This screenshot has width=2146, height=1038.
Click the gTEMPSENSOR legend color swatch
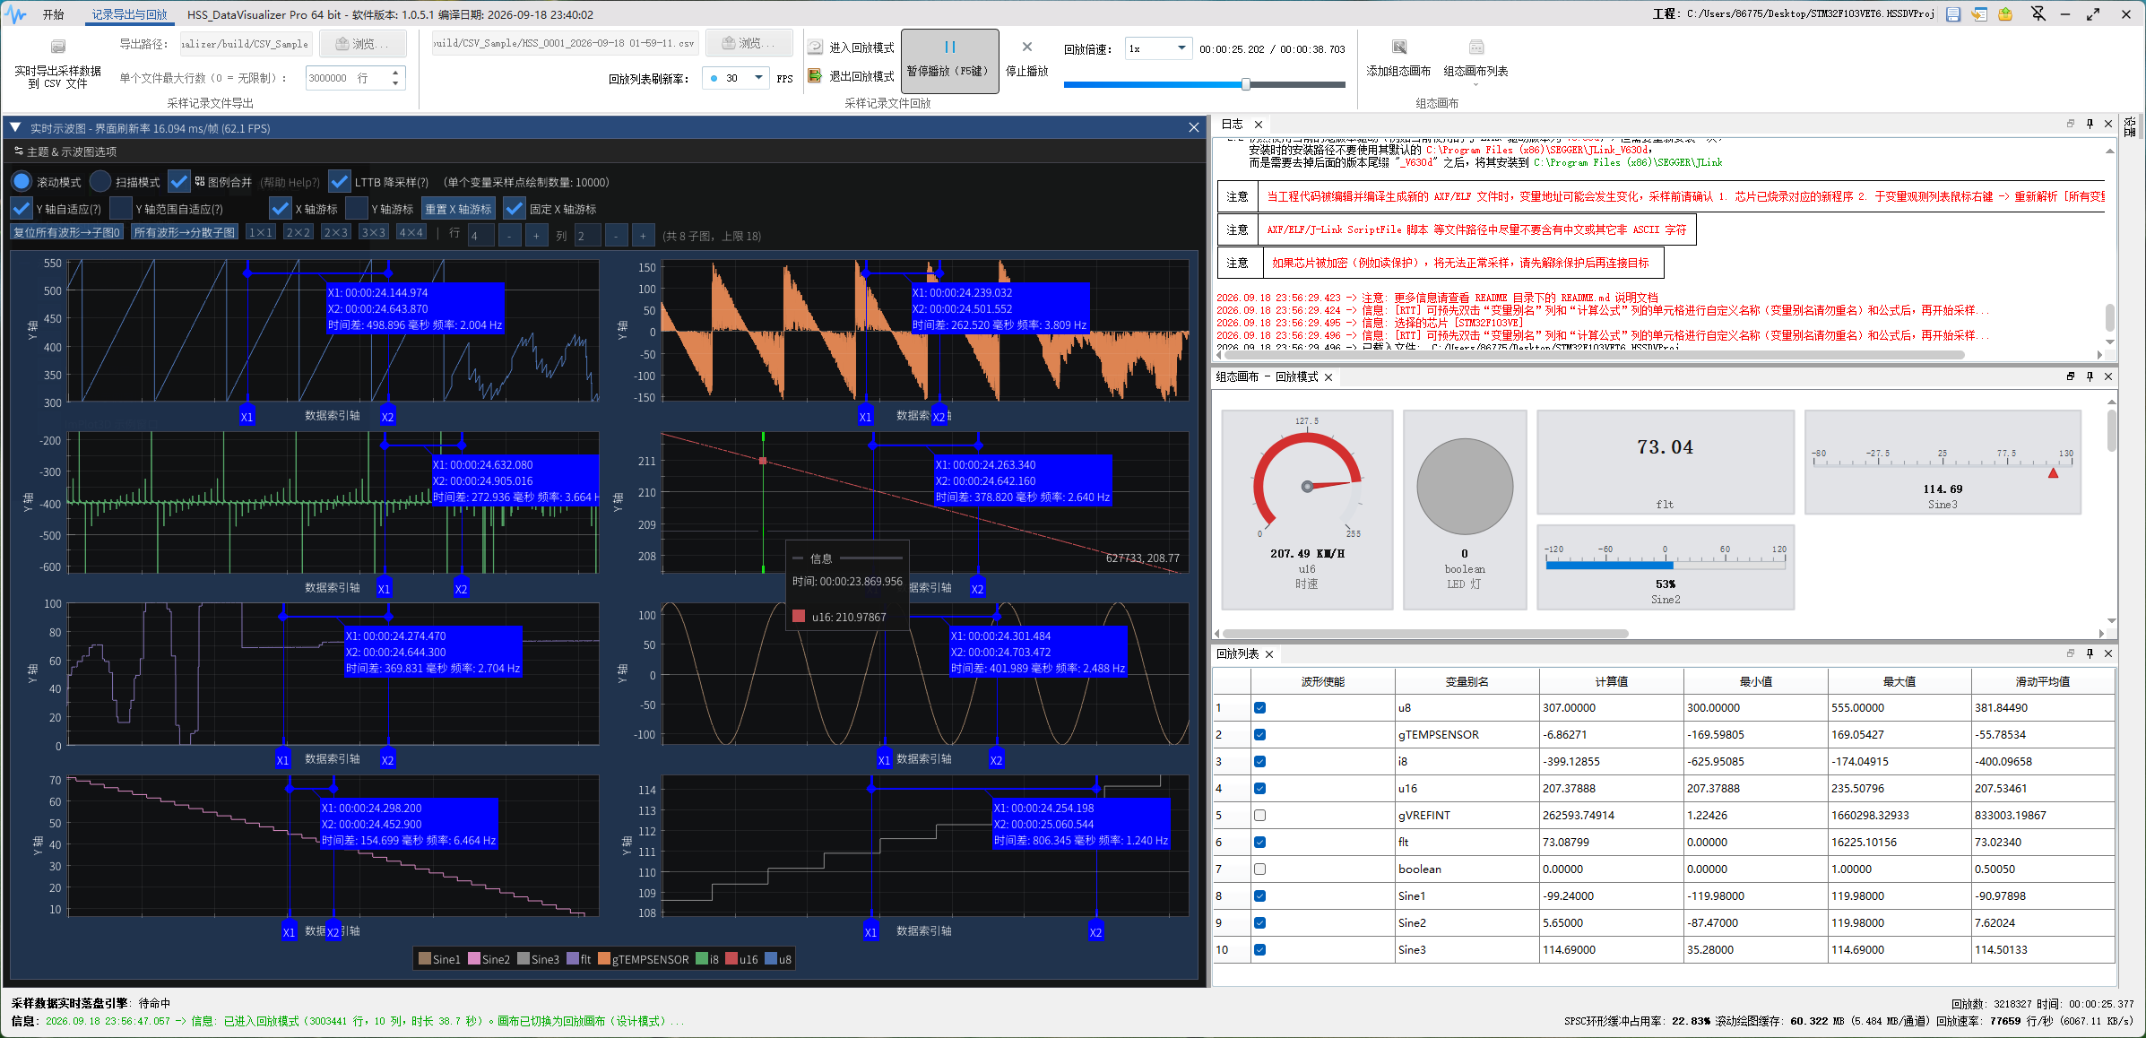click(x=604, y=959)
